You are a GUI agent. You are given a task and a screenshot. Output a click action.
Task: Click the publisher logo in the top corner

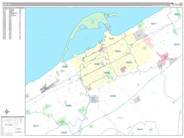tap(175, 4)
